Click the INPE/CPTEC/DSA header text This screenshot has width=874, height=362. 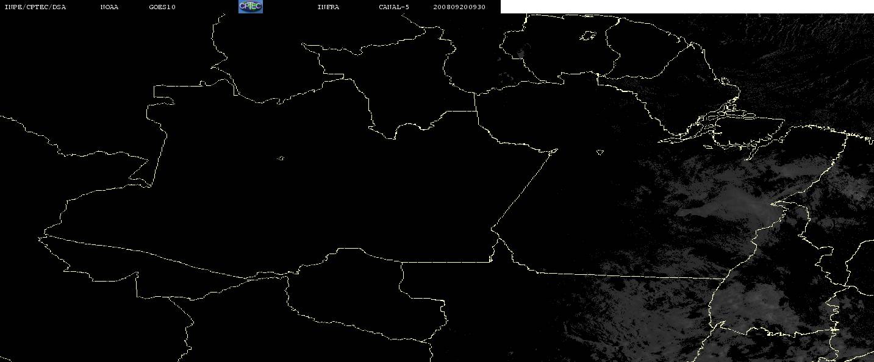[35, 7]
